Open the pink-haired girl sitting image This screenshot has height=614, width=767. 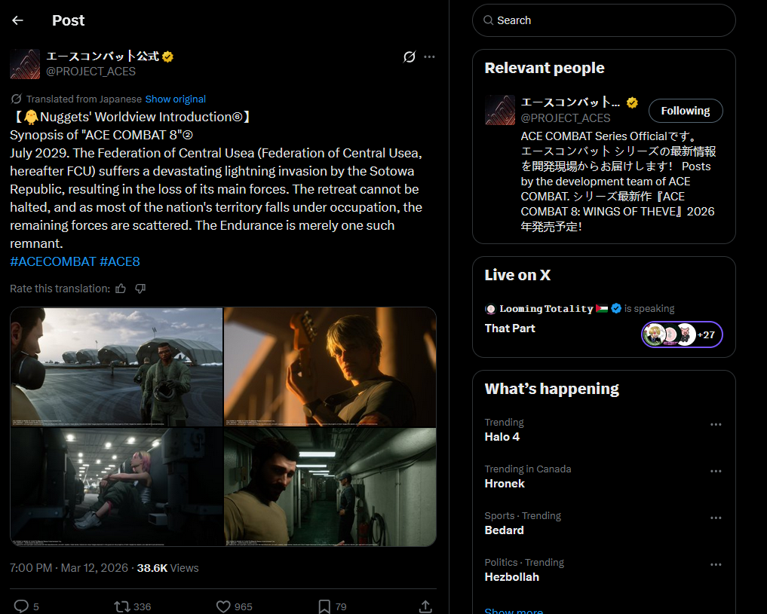pos(116,487)
